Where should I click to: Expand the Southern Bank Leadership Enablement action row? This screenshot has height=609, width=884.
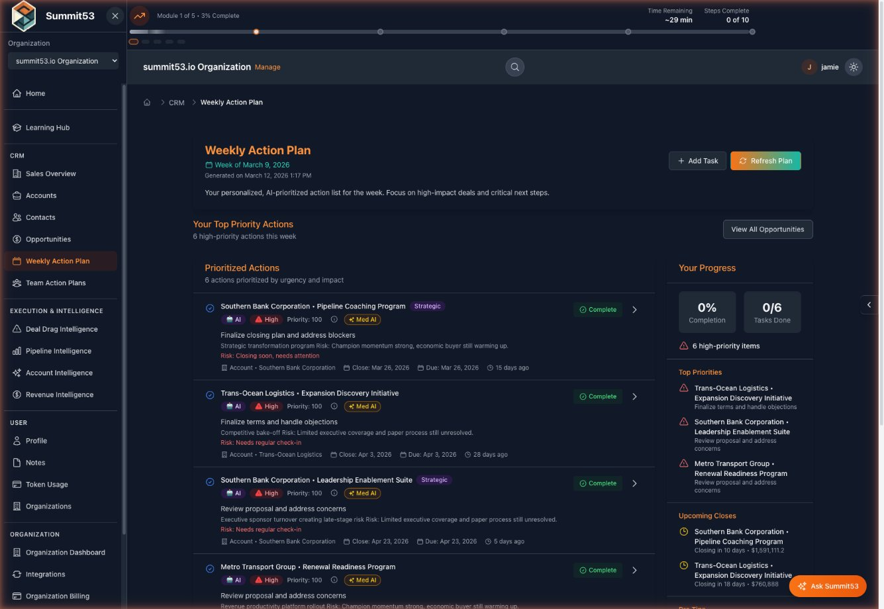click(x=634, y=483)
